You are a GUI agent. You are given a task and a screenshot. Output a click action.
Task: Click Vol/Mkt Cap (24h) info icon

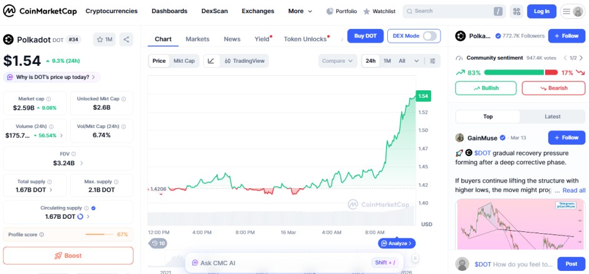click(x=123, y=127)
